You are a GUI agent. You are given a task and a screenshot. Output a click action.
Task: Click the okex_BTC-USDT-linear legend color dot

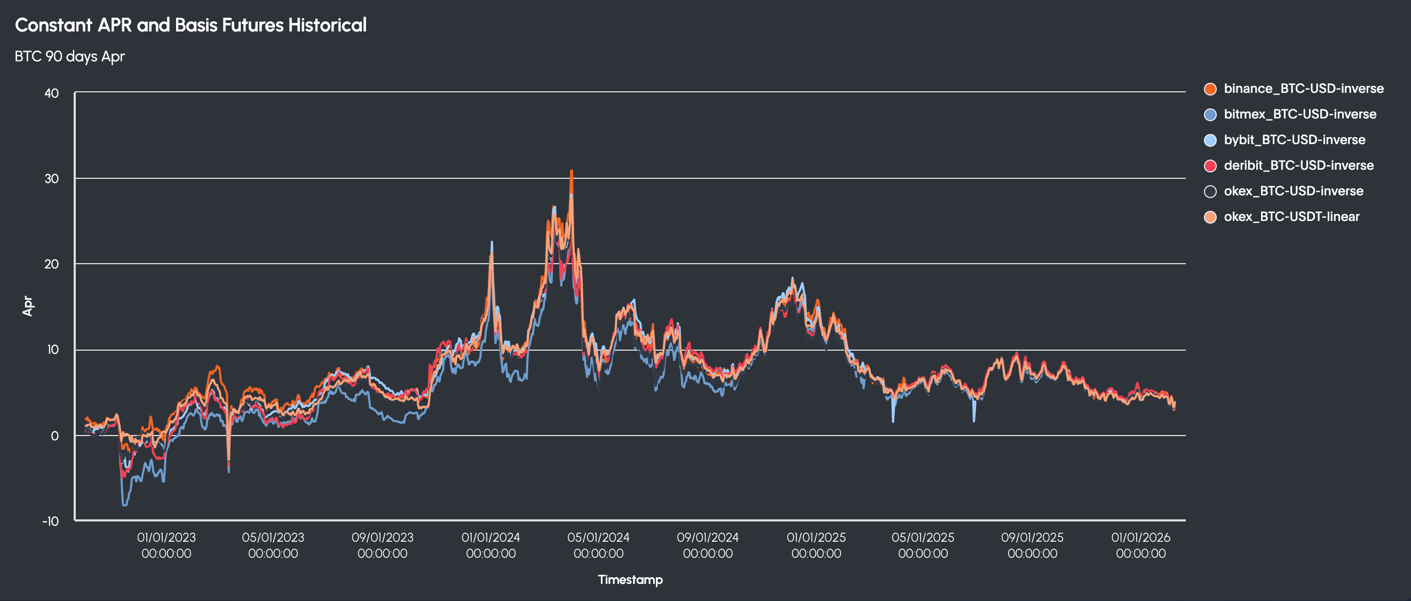[1210, 217]
